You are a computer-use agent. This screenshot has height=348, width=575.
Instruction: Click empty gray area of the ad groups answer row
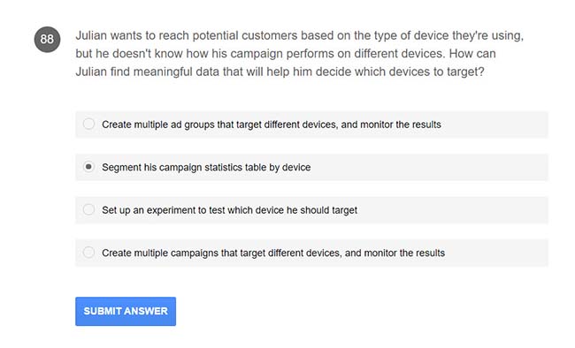tap(495, 125)
